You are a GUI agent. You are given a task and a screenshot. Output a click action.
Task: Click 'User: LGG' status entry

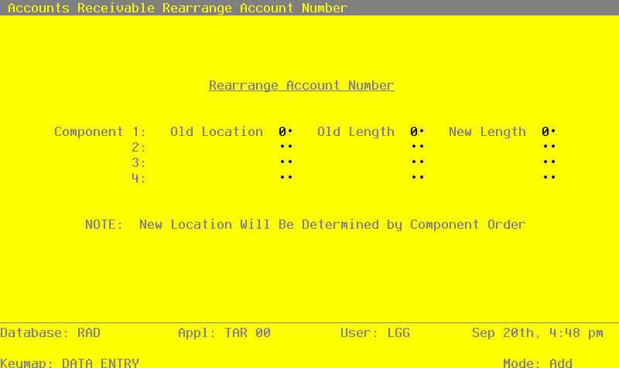point(375,333)
